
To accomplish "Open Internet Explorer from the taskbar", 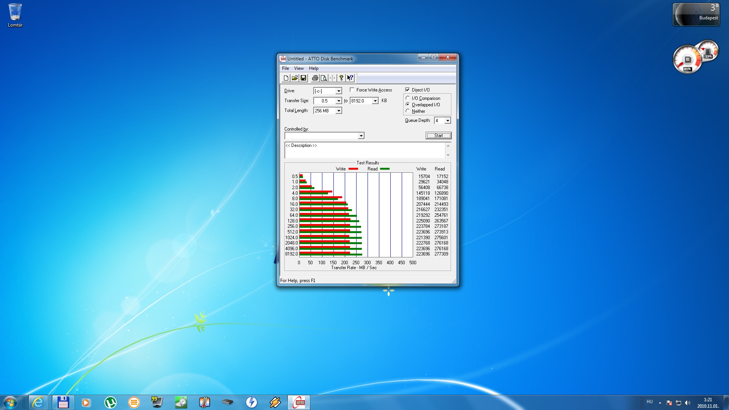I will tap(38, 402).
